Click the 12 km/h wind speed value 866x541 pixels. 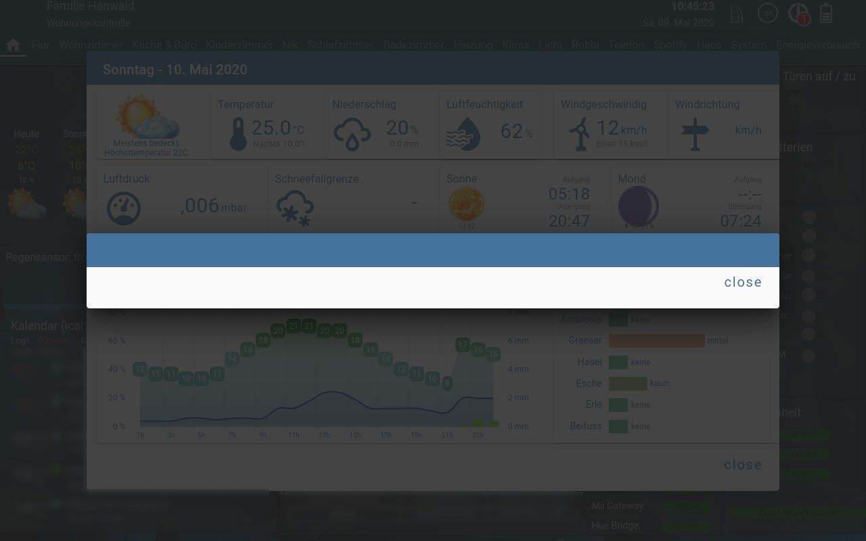tap(621, 128)
